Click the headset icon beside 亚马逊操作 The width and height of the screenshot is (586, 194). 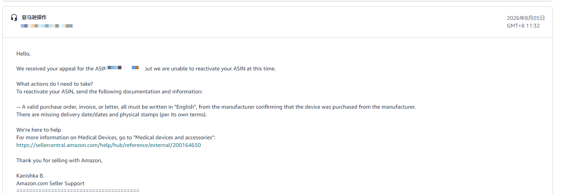click(x=14, y=18)
